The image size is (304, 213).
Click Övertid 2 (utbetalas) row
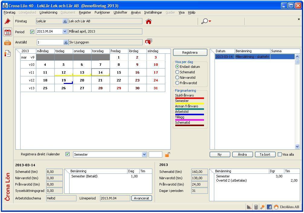pyautogui.click(x=257, y=180)
